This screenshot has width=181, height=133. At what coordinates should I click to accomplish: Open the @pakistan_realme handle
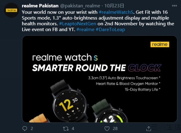(80, 6)
